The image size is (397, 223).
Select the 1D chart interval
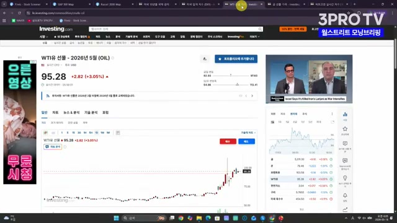tap(97, 133)
